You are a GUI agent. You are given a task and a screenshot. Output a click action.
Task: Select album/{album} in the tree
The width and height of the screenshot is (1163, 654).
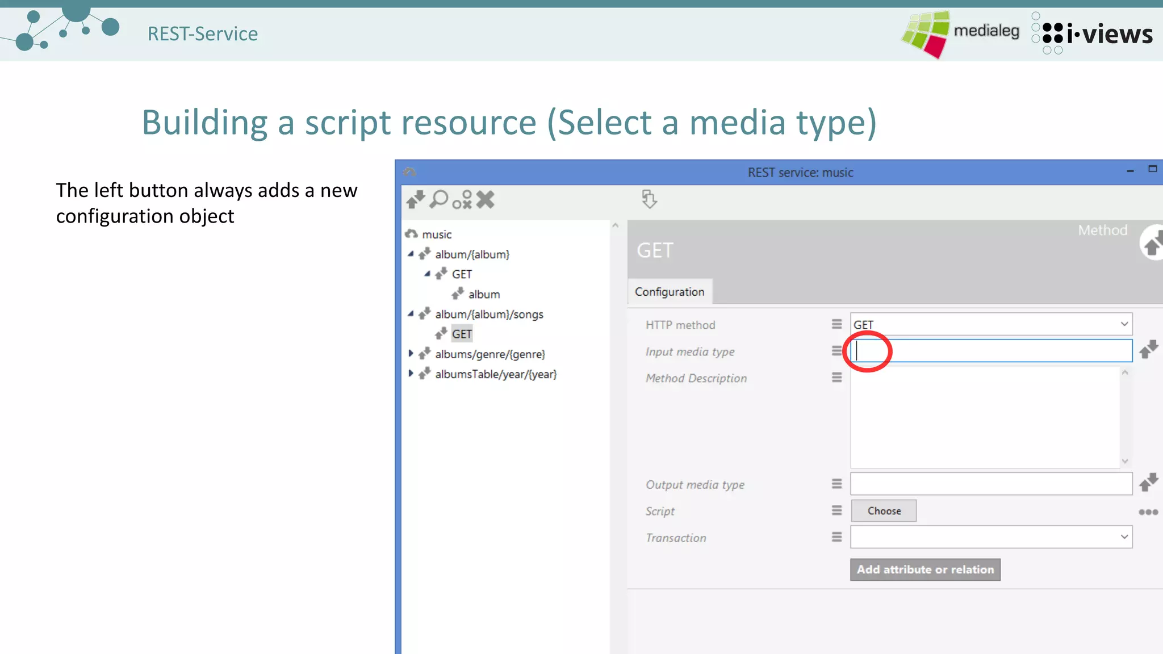coord(472,254)
